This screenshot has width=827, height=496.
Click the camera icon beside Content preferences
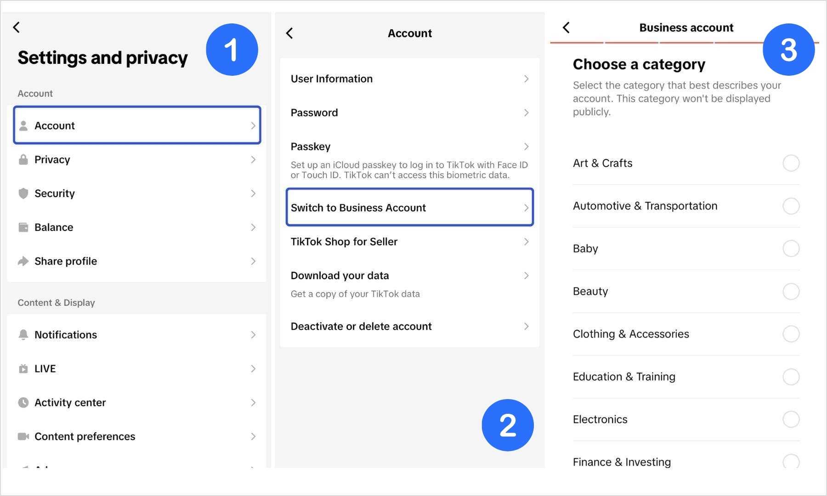coord(23,436)
